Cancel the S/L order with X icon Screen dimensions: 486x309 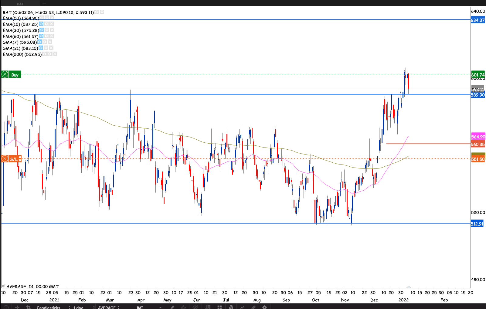click(5, 159)
